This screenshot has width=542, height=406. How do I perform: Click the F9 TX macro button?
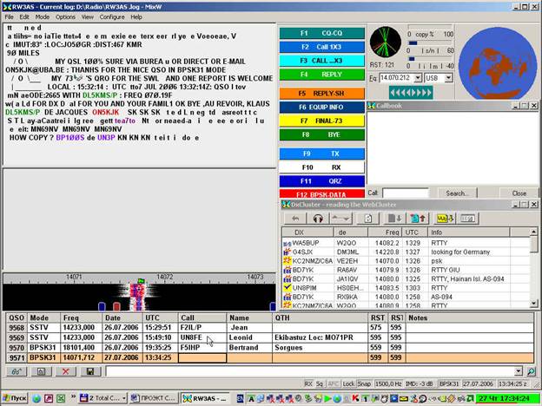[x=321, y=154]
